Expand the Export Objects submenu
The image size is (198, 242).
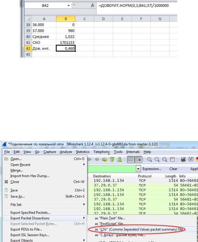[84, 240]
